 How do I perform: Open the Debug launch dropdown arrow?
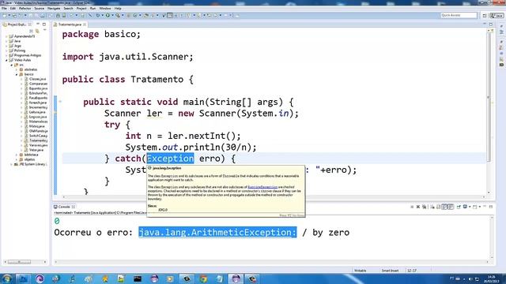pos(103,15)
